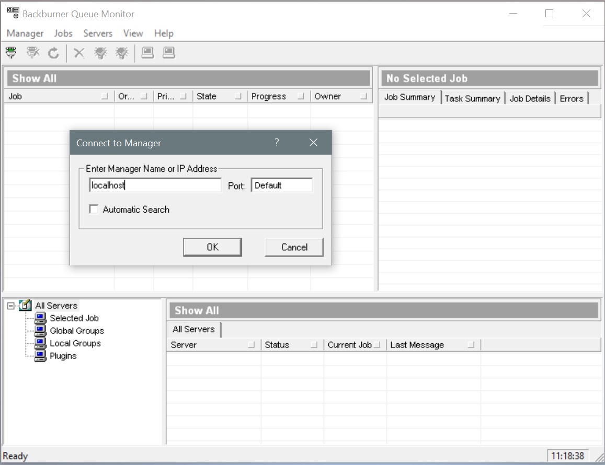
Task: Select Selected Job in server tree
Action: click(74, 318)
